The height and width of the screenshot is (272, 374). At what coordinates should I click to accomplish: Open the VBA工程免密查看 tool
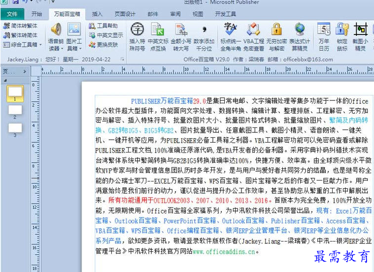pos(253,37)
